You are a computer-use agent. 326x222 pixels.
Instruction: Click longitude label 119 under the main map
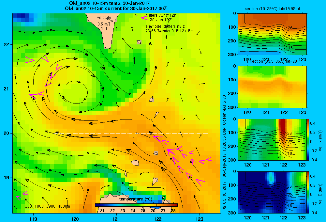pos(33,219)
